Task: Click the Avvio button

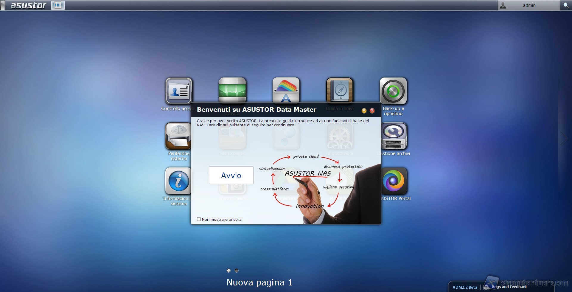Action: pos(231,175)
